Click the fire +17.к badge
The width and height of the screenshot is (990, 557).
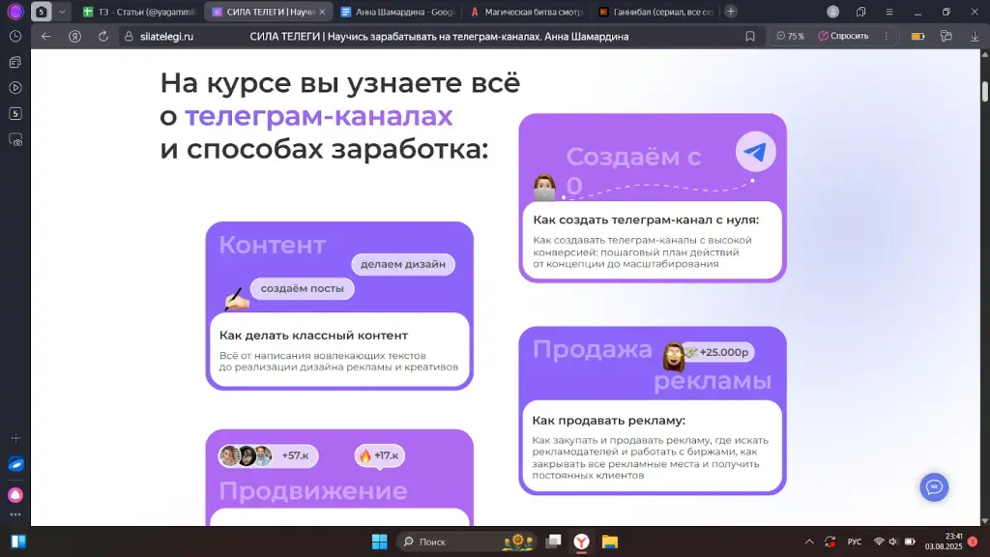click(379, 455)
